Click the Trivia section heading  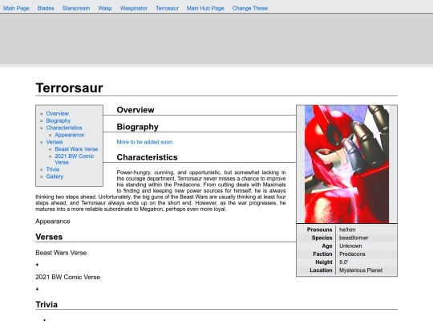47,305
